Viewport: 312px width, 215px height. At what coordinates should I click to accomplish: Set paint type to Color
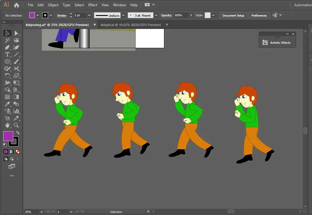click(x=6, y=152)
